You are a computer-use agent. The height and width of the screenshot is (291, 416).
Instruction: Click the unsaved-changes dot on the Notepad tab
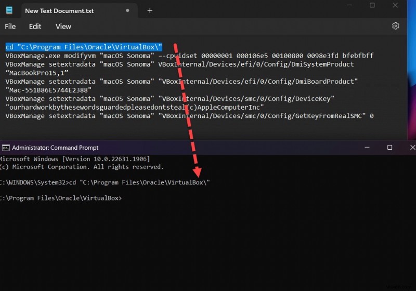click(x=127, y=10)
